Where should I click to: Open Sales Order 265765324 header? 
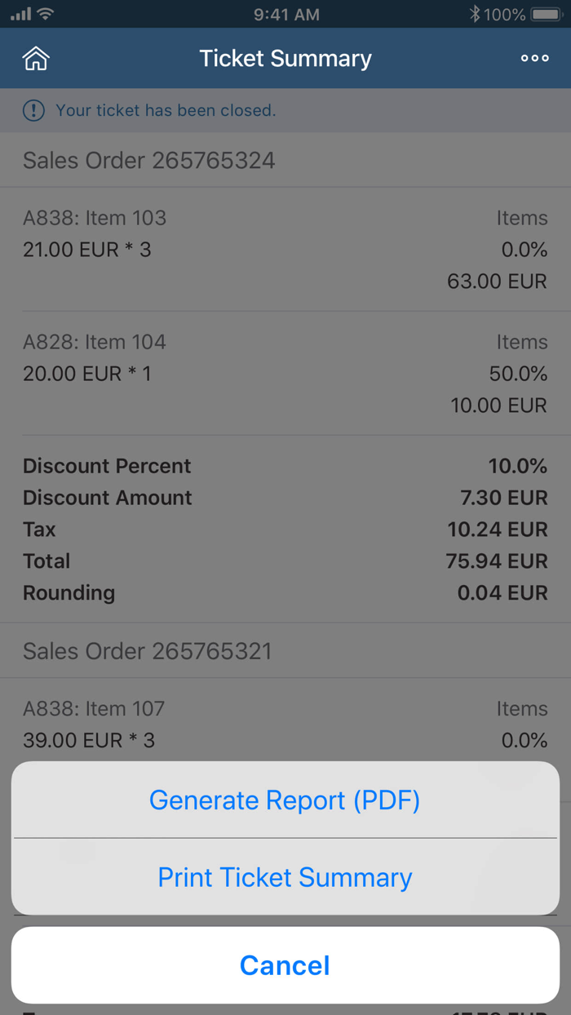pyautogui.click(x=285, y=160)
